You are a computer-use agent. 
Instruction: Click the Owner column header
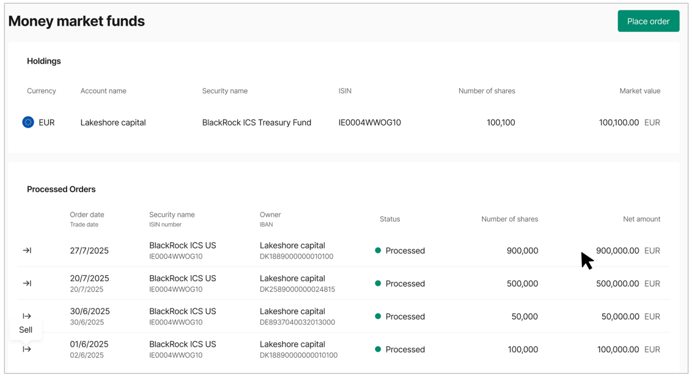[270, 215]
